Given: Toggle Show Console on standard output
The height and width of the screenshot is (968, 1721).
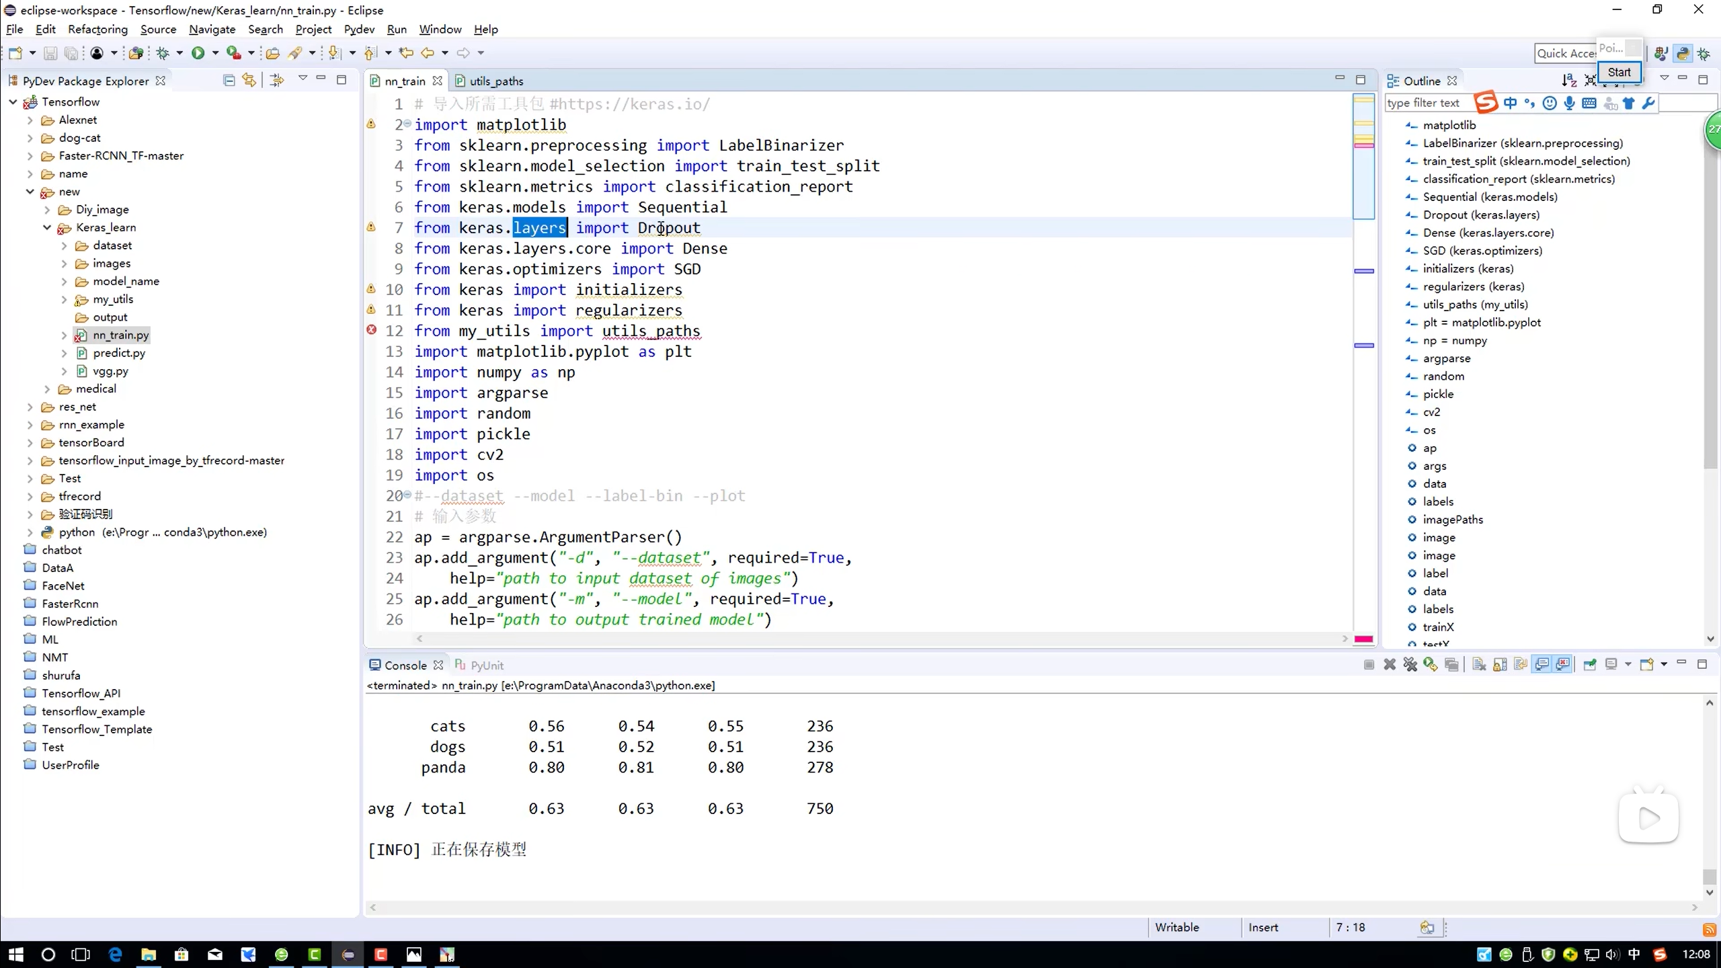Looking at the screenshot, I should pyautogui.click(x=1542, y=664).
